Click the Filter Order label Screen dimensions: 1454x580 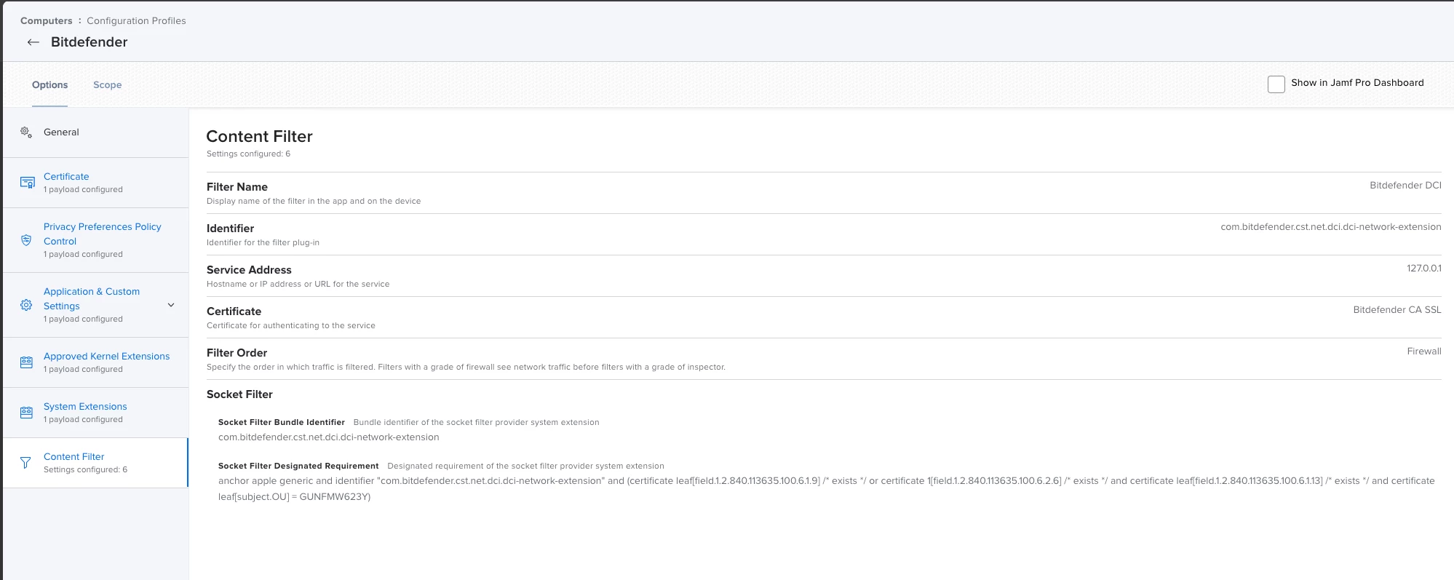pyautogui.click(x=237, y=353)
